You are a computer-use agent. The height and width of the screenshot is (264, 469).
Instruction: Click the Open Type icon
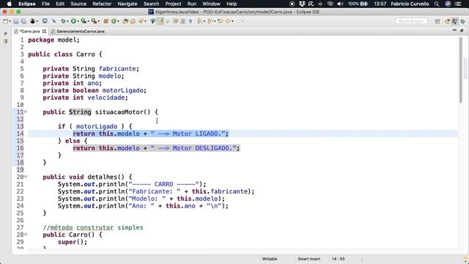pyautogui.click(x=125, y=21)
